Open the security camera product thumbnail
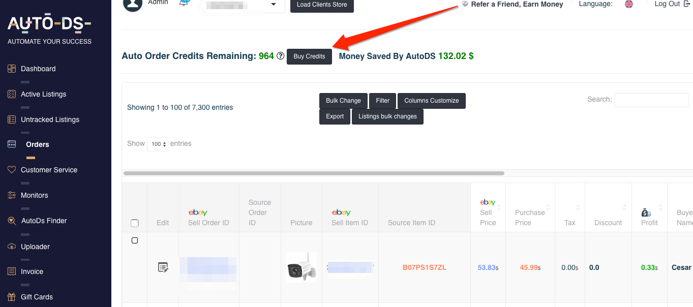693x307 pixels. click(301, 267)
